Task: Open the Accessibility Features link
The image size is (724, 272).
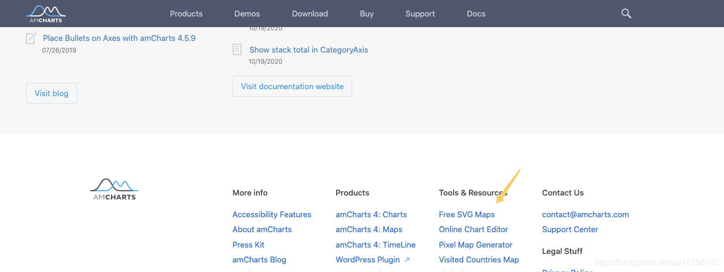Action: pos(272,215)
